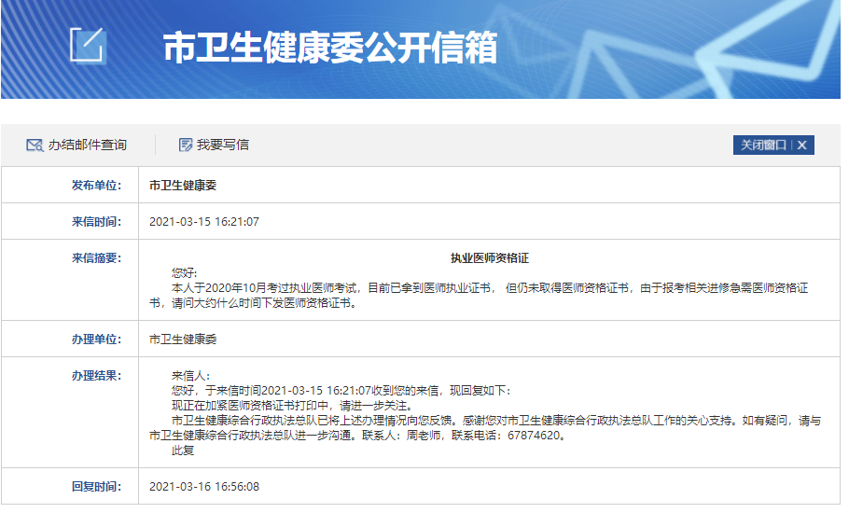This screenshot has width=849, height=513.
Task: Select the 来信时间 row label
Action: tap(97, 221)
